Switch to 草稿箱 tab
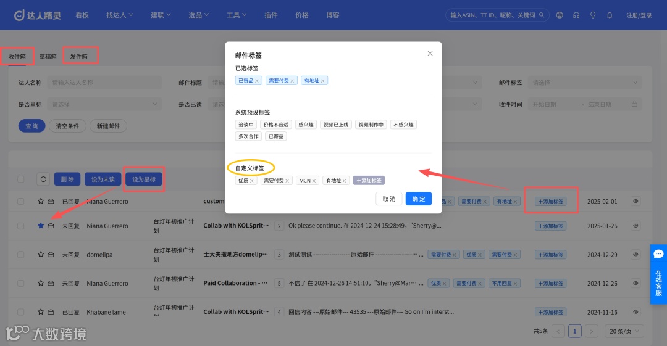This screenshot has width=667, height=346. tap(48, 56)
